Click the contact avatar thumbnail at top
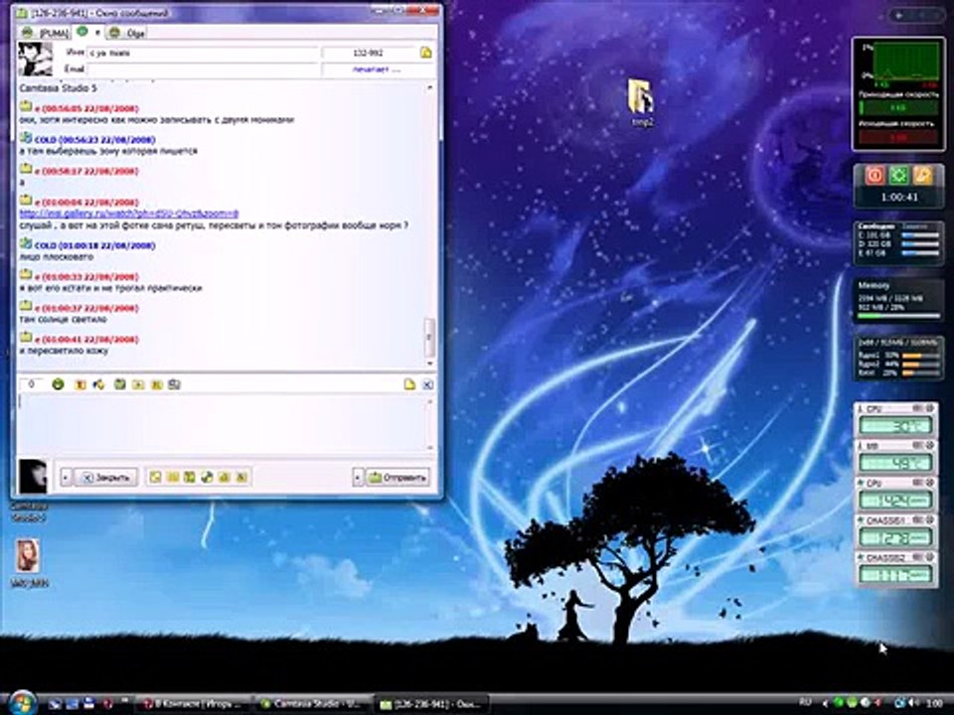 pos(36,59)
